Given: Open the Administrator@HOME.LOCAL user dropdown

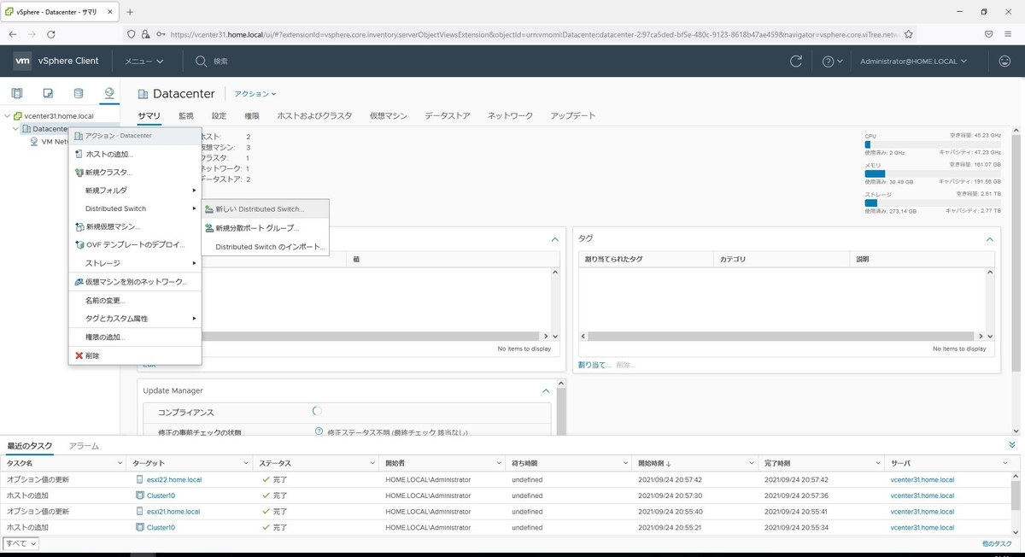Looking at the screenshot, I should (913, 62).
